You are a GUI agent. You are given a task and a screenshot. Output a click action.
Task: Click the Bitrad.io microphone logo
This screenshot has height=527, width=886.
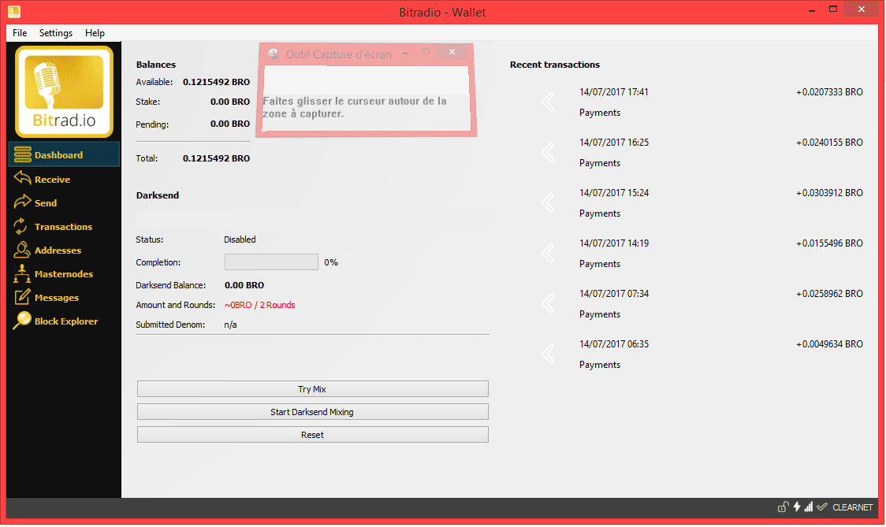click(x=64, y=91)
